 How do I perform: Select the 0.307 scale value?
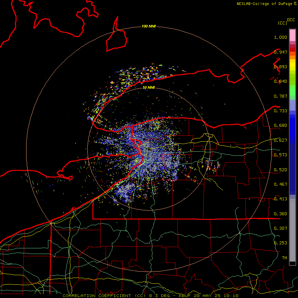coord(280,228)
